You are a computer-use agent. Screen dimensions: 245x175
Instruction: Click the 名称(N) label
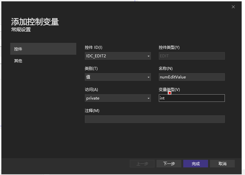pos(166,68)
